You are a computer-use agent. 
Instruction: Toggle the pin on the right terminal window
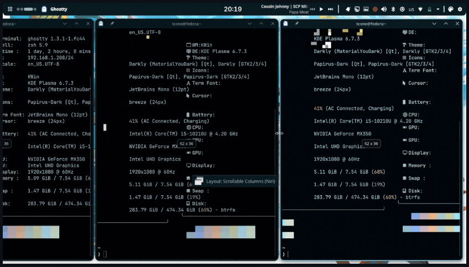pyautogui.click(x=296, y=23)
